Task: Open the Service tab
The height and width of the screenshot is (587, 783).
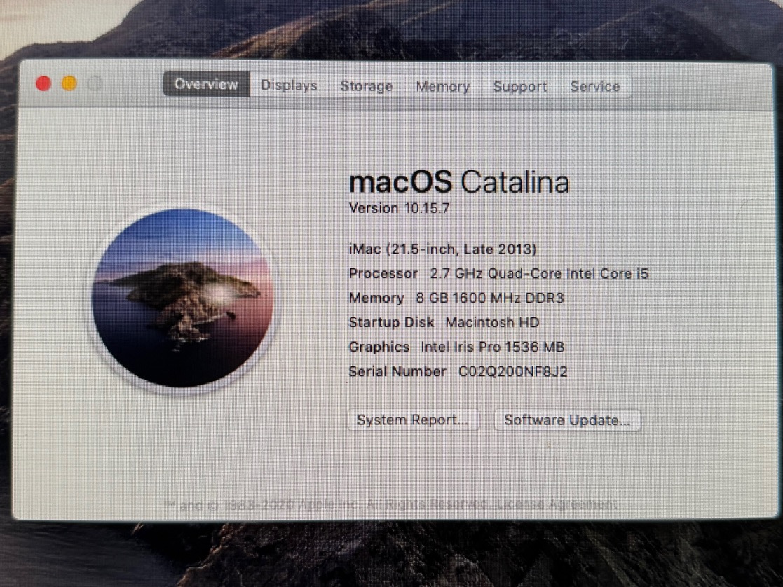Action: (594, 87)
